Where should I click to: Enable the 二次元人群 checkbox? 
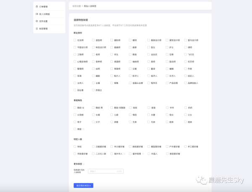93,154
